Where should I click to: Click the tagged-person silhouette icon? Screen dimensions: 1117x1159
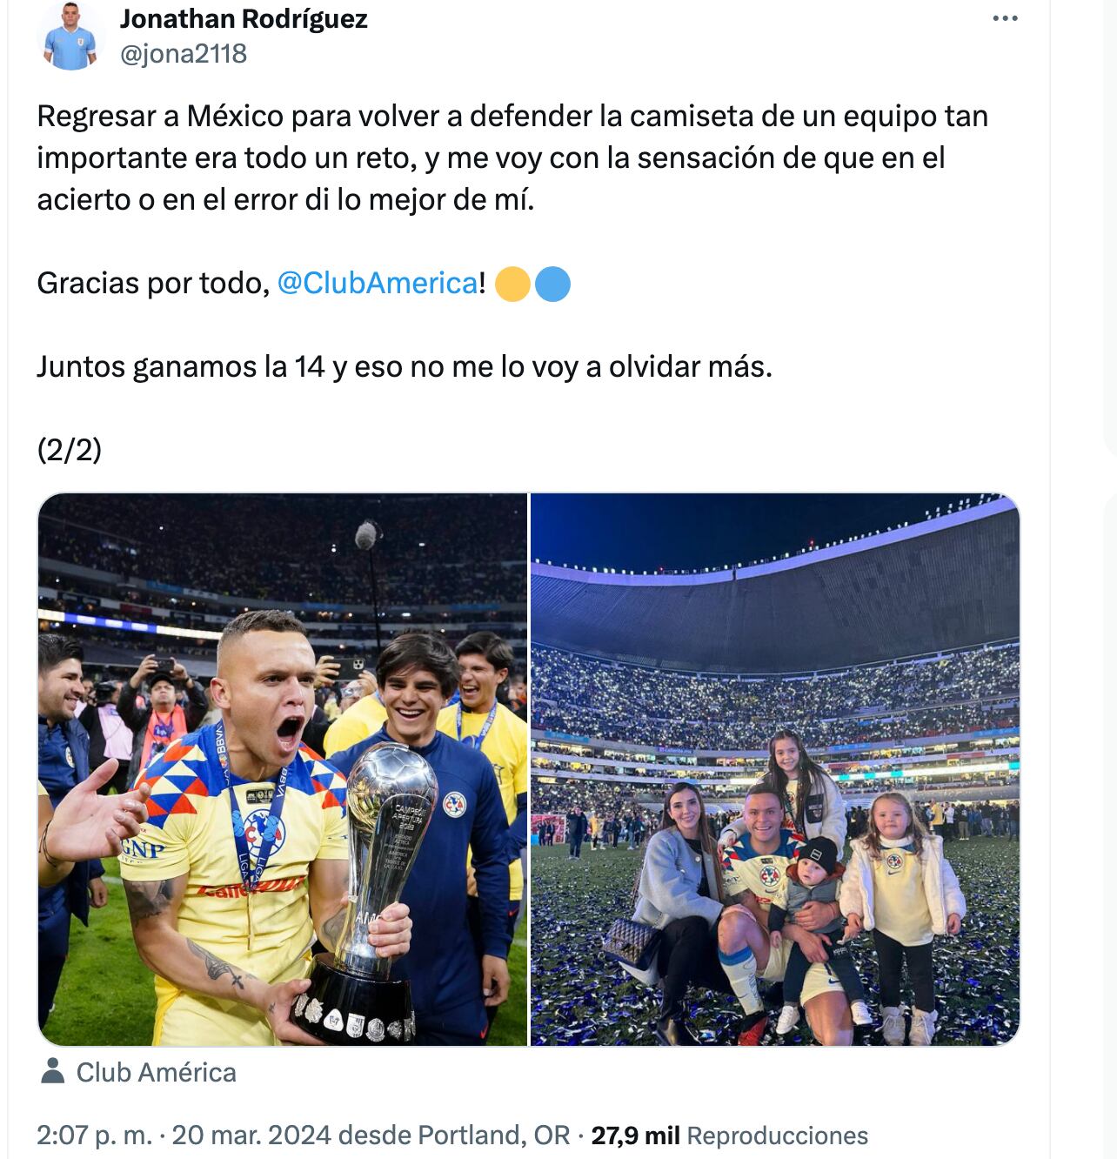click(x=52, y=1071)
